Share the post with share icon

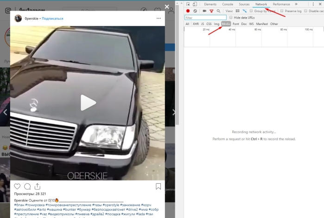click(38, 187)
